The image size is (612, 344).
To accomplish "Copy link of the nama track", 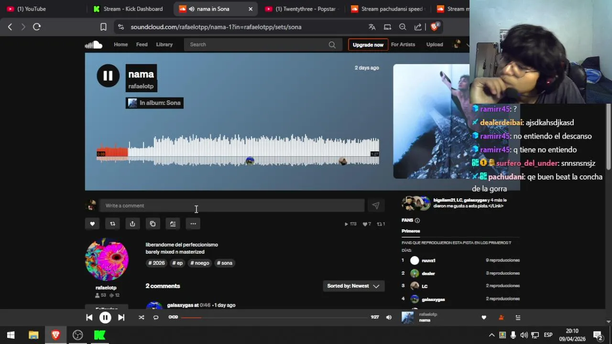I will [x=153, y=224].
